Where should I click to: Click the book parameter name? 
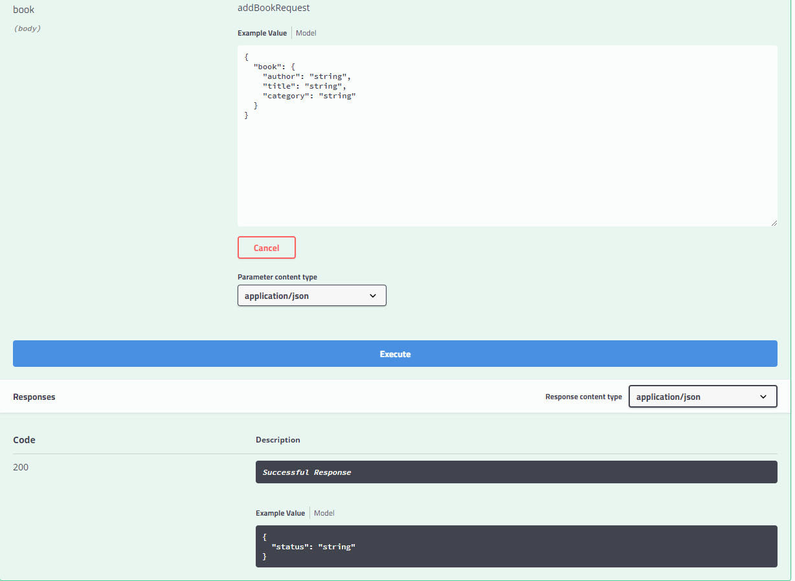tap(24, 10)
